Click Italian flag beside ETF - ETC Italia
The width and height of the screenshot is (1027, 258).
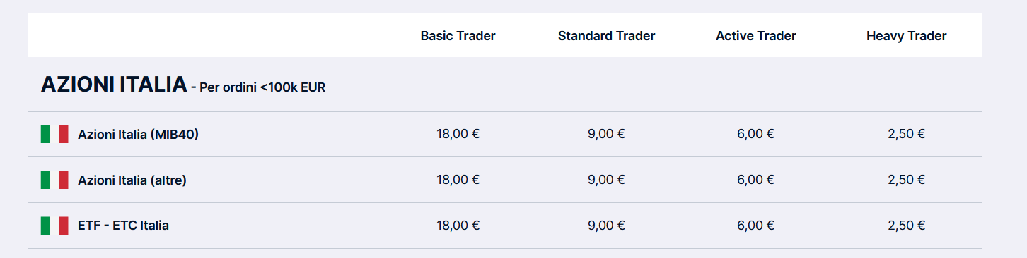(x=54, y=226)
